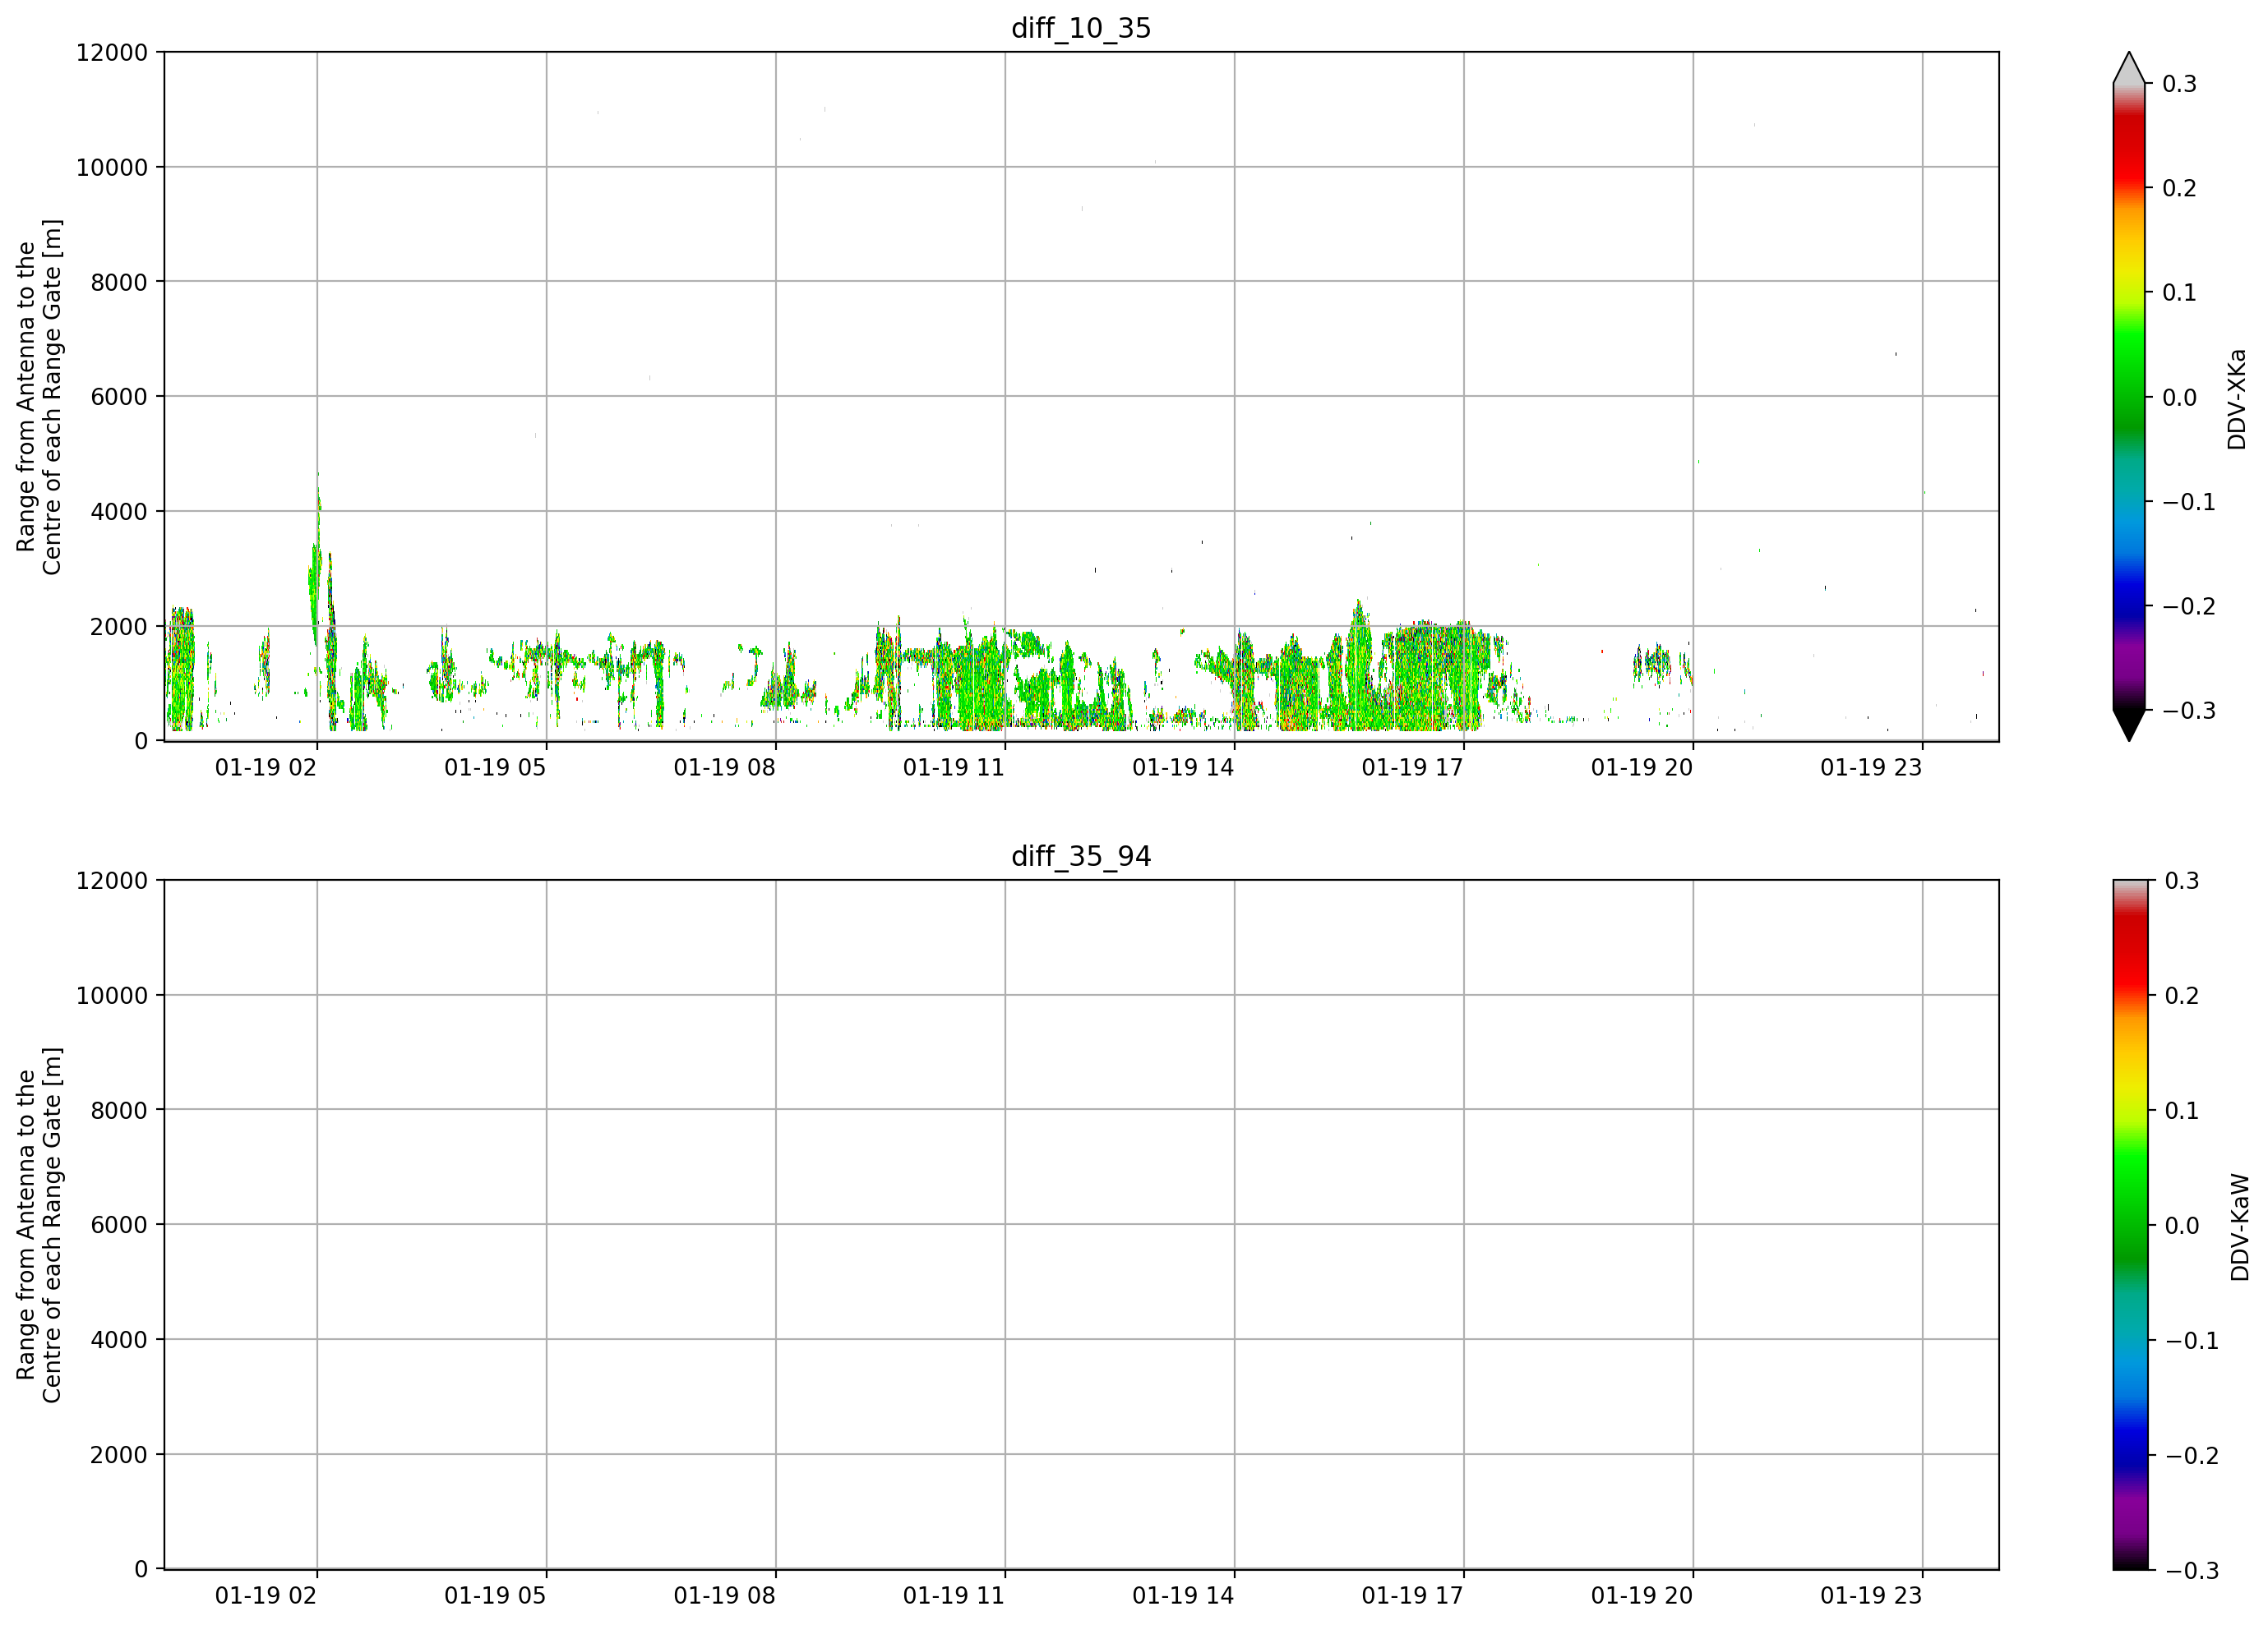Click the diff_35_94 plot title

1081,857
